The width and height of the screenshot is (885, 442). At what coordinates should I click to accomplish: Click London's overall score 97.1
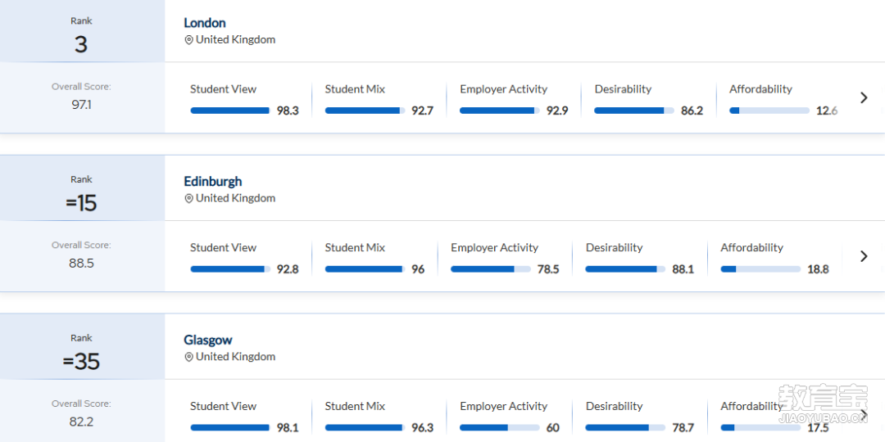pyautogui.click(x=81, y=105)
